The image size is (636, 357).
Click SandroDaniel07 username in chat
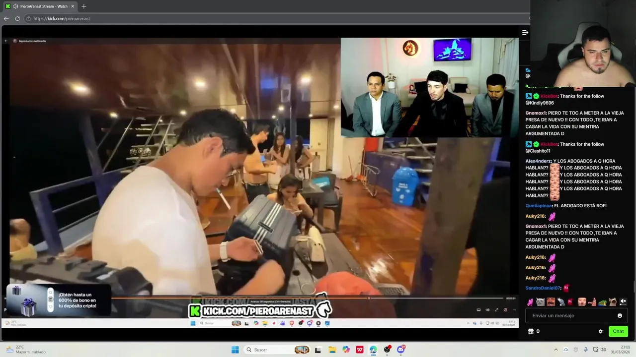pyautogui.click(x=543, y=288)
